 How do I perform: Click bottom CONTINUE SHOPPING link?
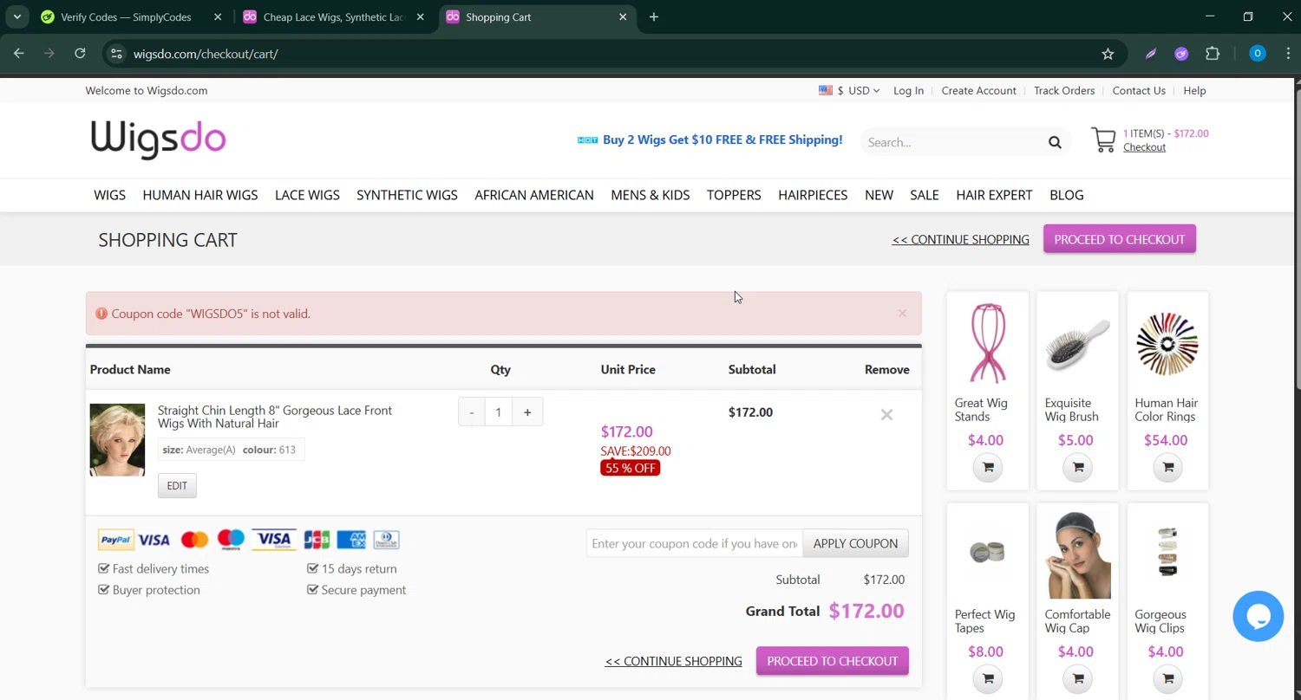point(674,661)
